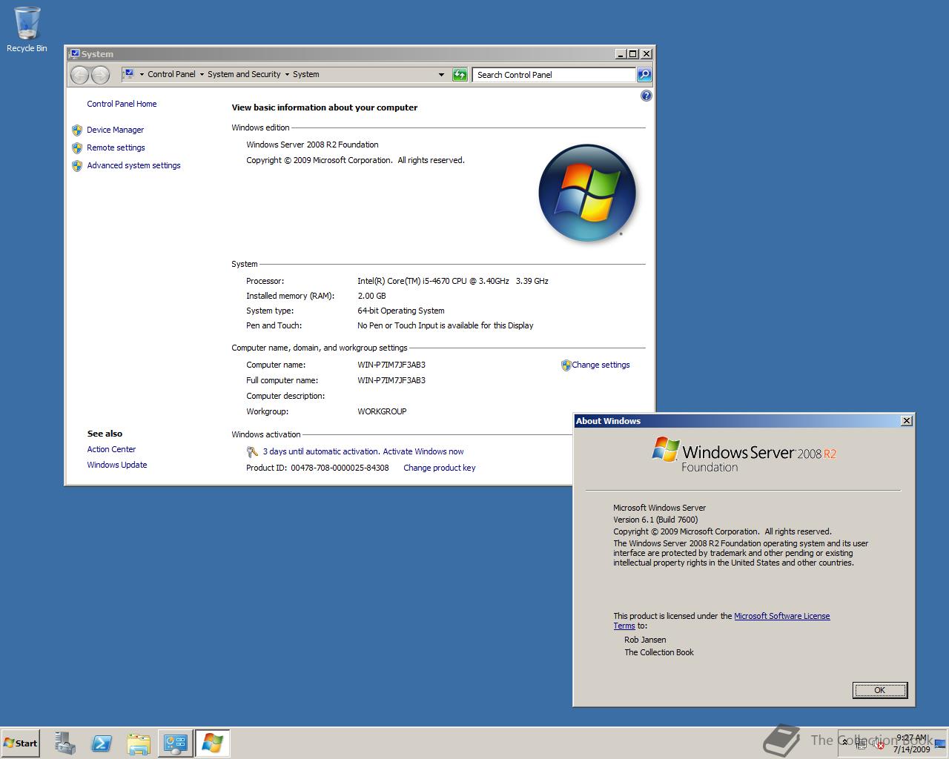Image resolution: width=949 pixels, height=759 pixels.
Task: Click View basic information about your computer heading
Action: click(325, 107)
